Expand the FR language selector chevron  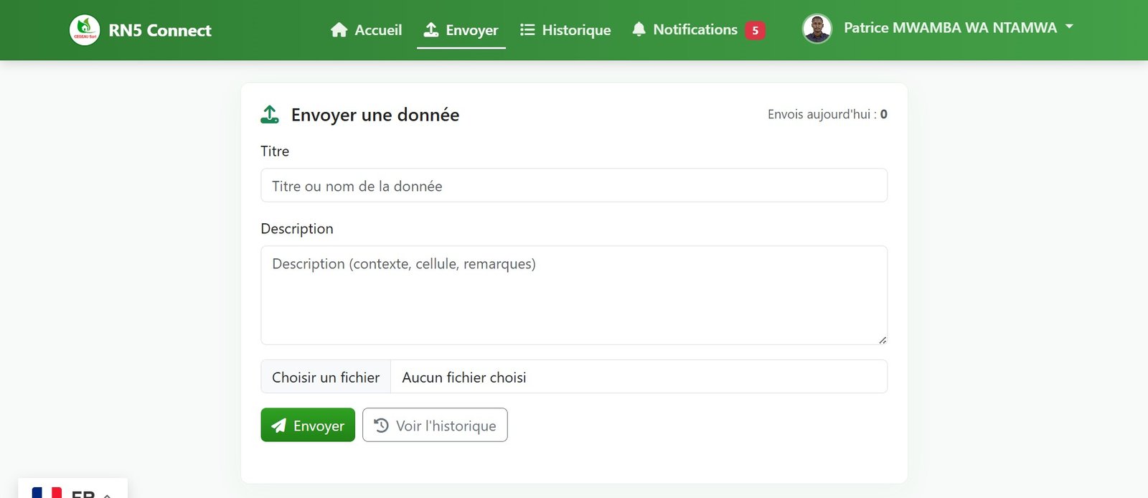coord(107,494)
